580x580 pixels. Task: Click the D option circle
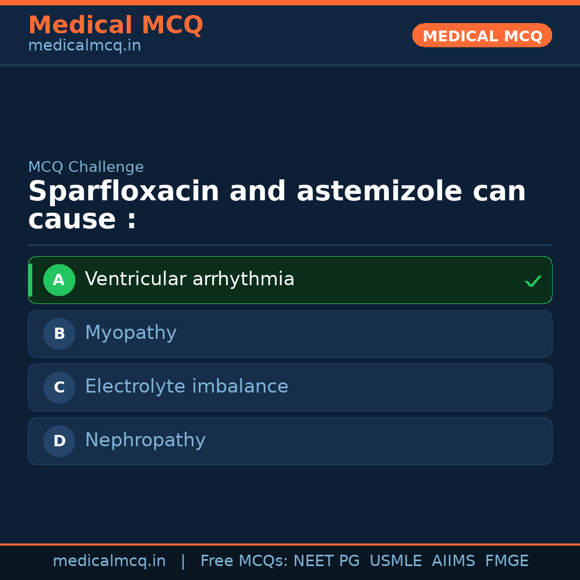(59, 441)
